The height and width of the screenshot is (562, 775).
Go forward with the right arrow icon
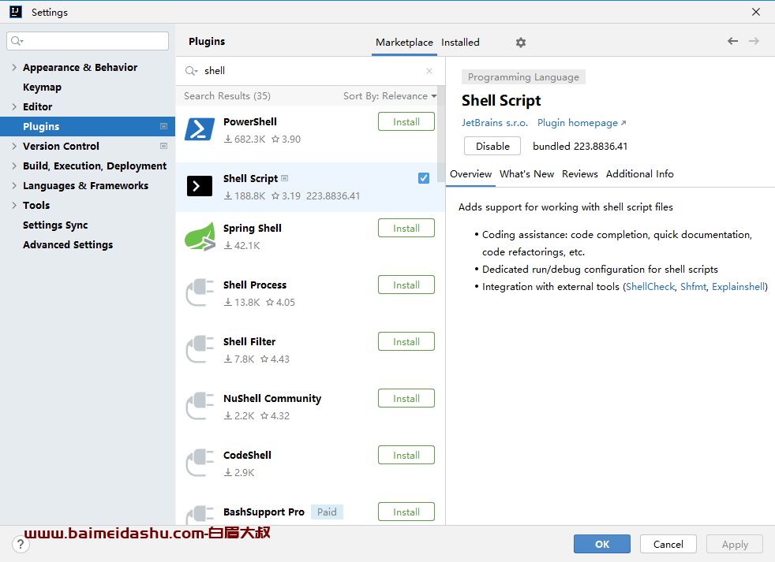[754, 41]
